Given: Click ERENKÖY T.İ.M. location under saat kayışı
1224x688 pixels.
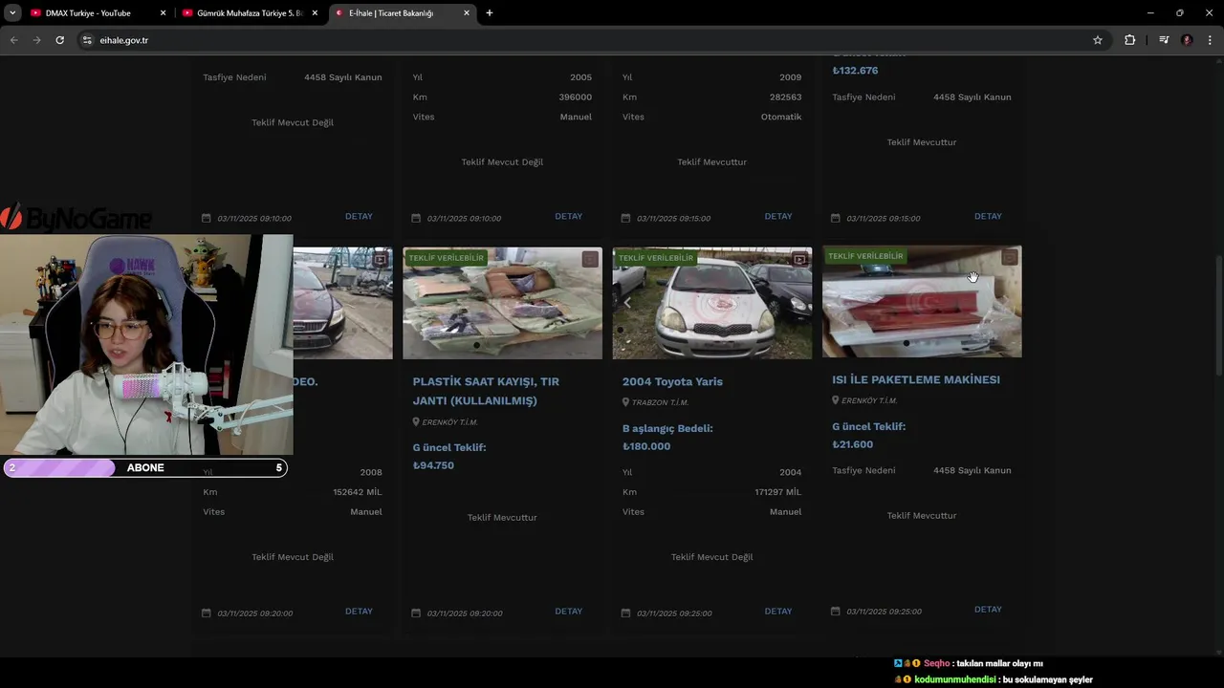Looking at the screenshot, I should [x=449, y=422].
